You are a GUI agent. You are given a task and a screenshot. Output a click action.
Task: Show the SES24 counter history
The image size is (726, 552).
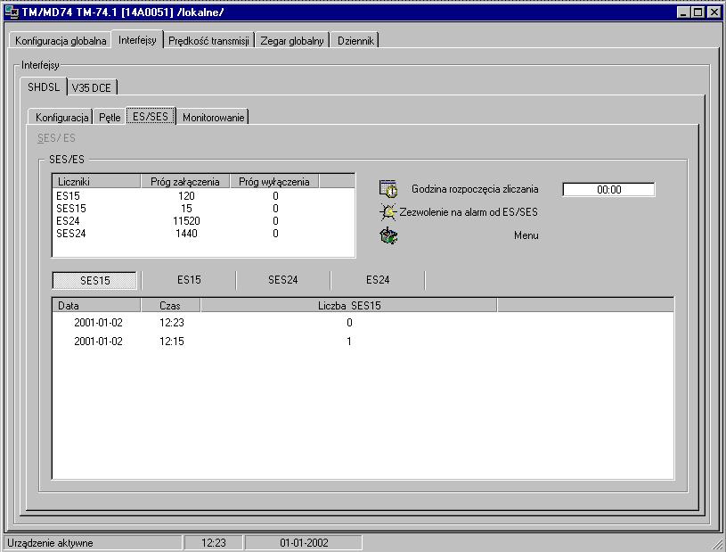click(x=283, y=280)
